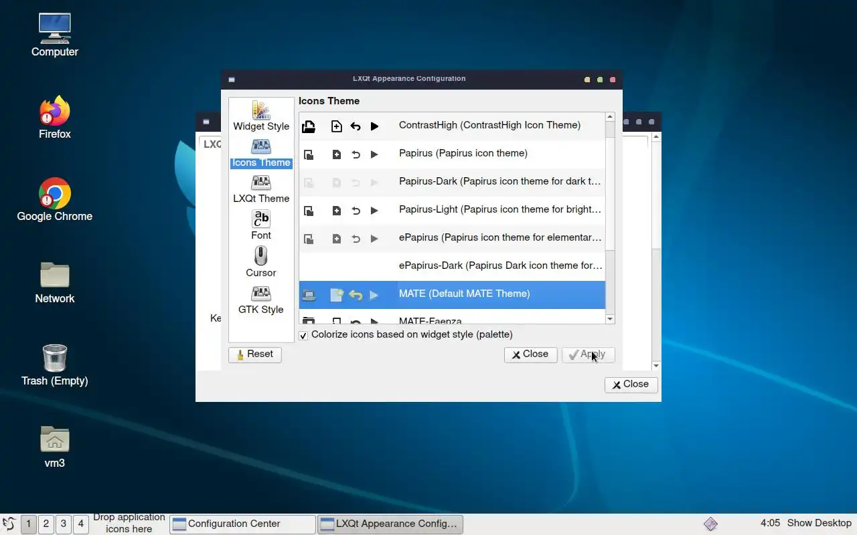Screen dimensions: 857x535
Task: Click Papirus-Light folder preview icon
Action: [309, 211]
